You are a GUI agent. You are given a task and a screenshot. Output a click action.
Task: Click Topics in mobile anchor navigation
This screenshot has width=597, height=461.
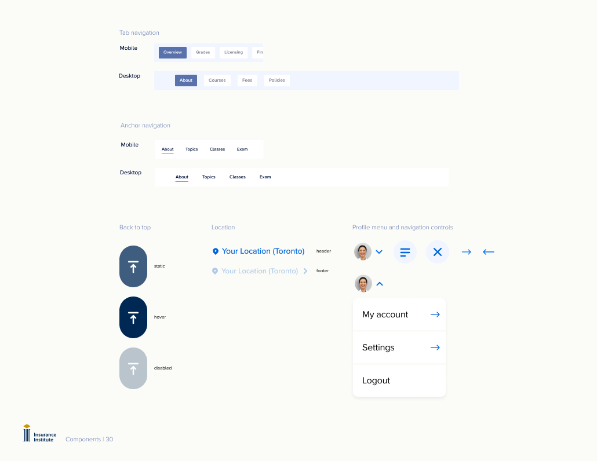click(x=191, y=149)
